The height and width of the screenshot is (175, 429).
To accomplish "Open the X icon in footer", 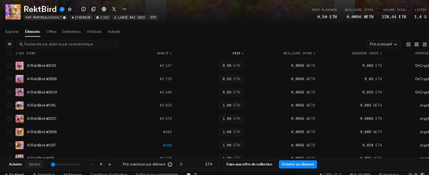I will coord(196,174).
